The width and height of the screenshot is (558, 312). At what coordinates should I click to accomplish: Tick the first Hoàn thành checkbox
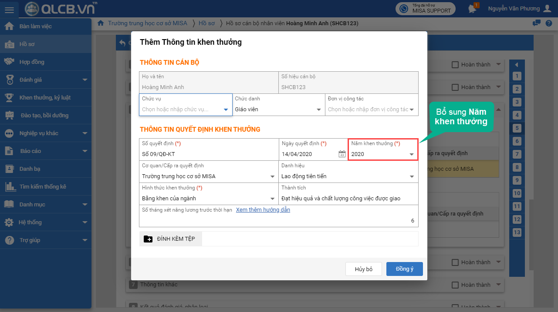[455, 65]
